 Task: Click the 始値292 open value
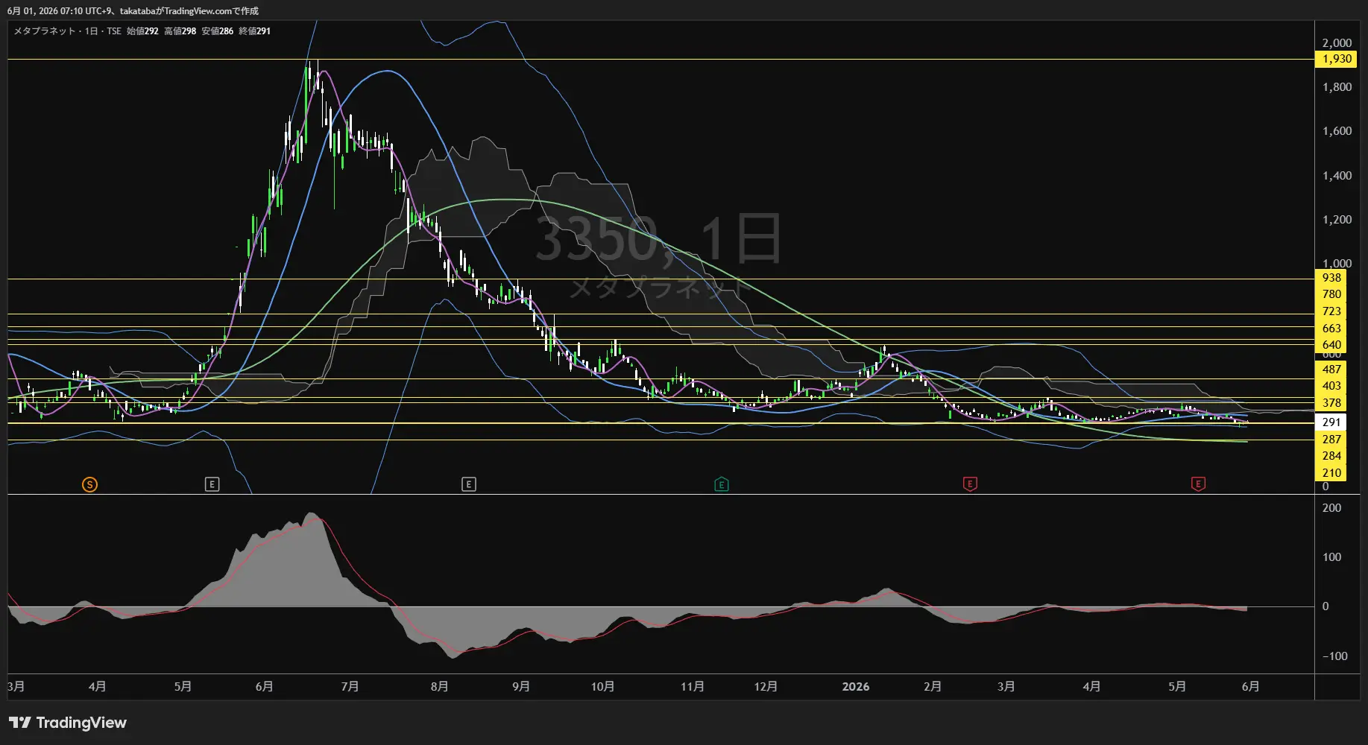[x=142, y=31]
